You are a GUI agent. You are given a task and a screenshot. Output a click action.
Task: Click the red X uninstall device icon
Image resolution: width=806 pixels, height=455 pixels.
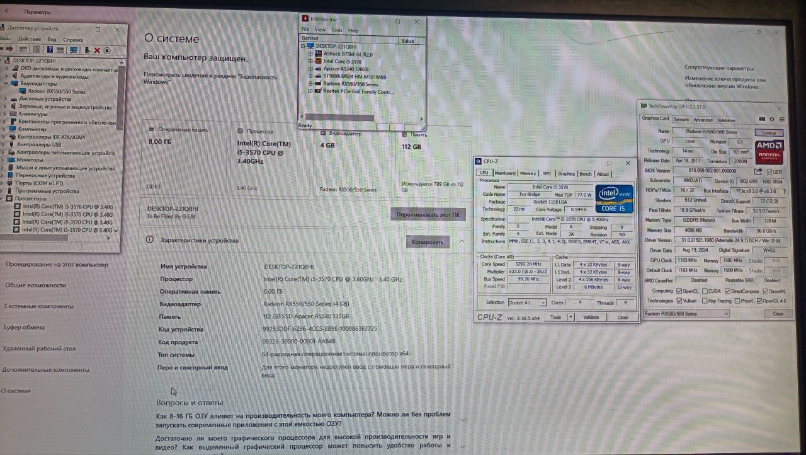tap(98, 50)
